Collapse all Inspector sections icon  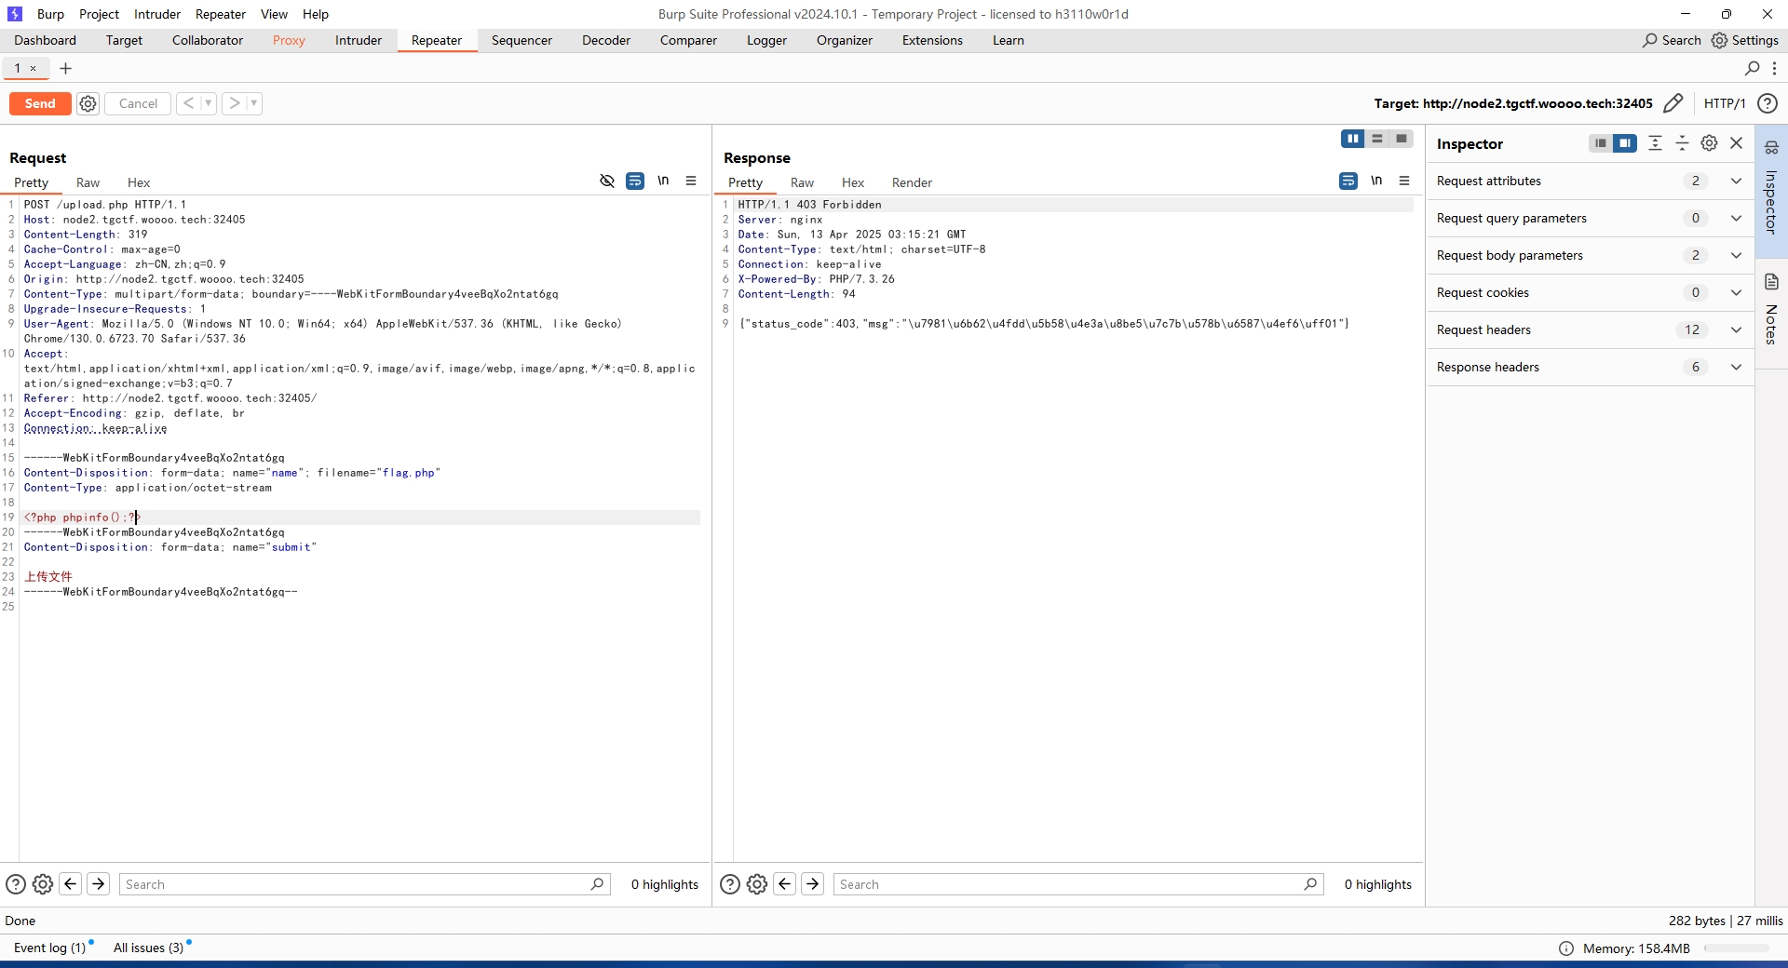click(1682, 143)
